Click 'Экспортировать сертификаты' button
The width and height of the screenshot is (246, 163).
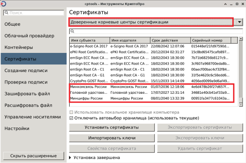coord(200,127)
